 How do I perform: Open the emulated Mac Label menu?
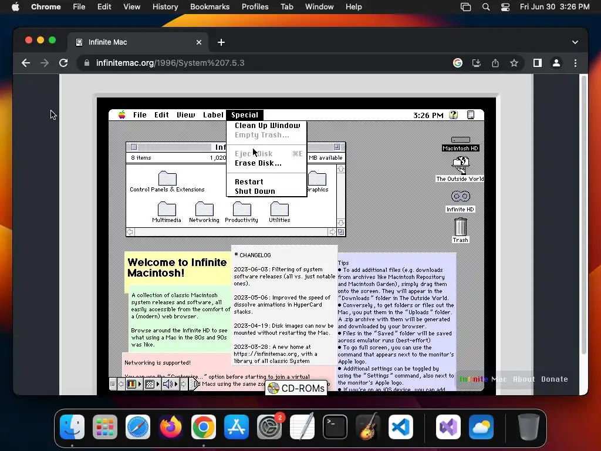point(213,115)
